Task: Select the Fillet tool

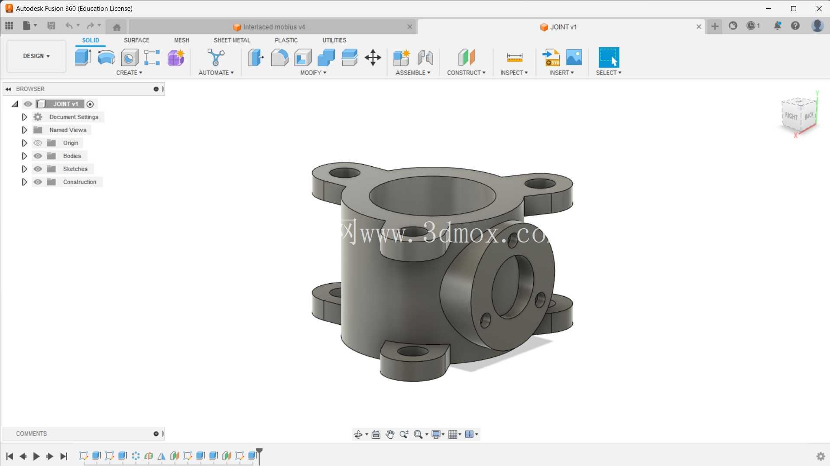Action: (279, 57)
